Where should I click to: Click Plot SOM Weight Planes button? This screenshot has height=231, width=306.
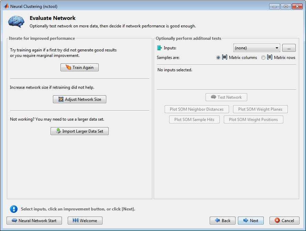click(x=260, y=109)
